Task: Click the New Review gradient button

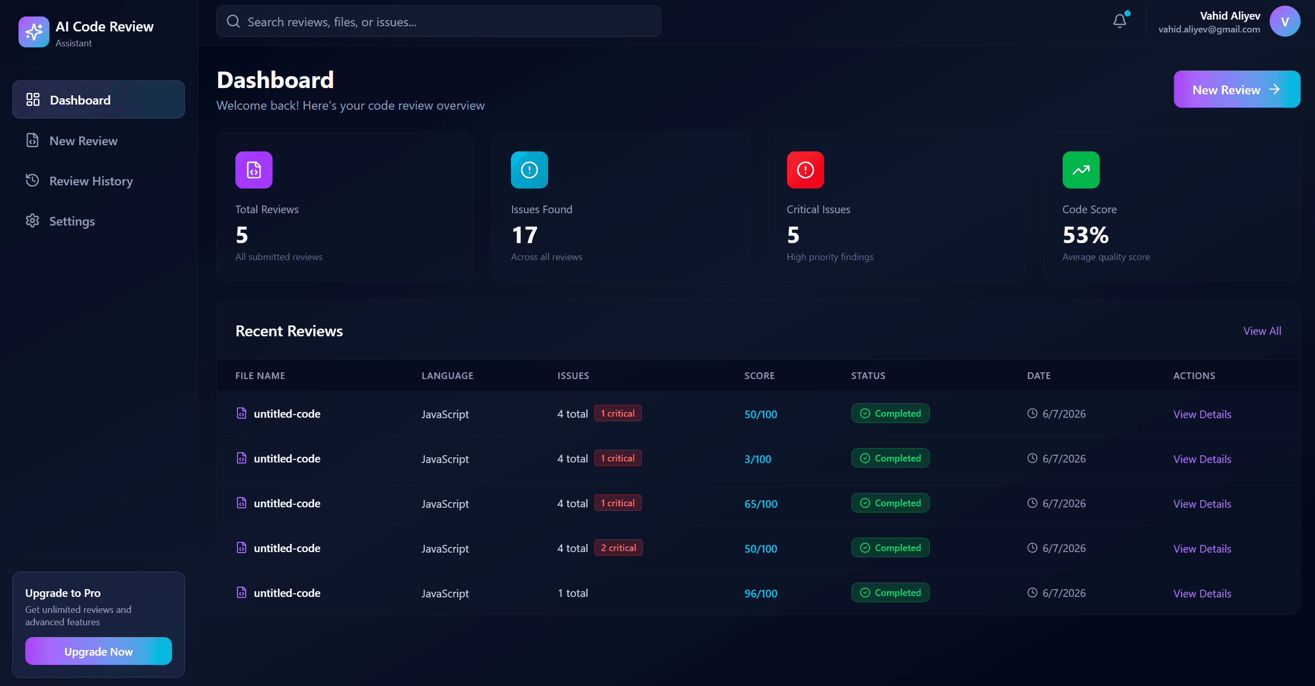Action: pyautogui.click(x=1237, y=89)
